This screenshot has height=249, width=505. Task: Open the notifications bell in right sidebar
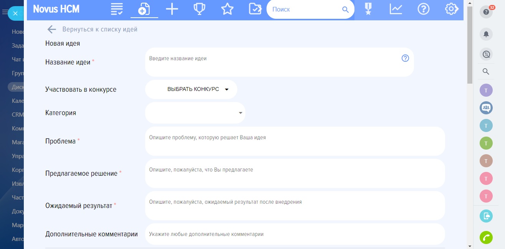tap(486, 34)
